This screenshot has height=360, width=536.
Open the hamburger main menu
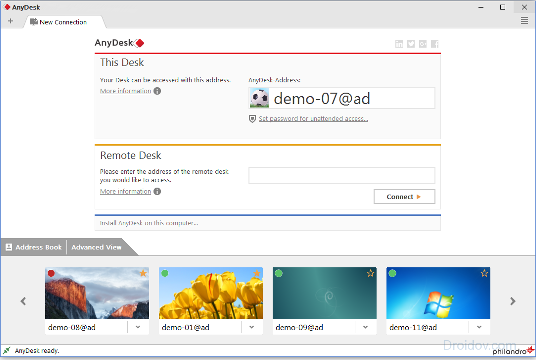click(x=524, y=21)
